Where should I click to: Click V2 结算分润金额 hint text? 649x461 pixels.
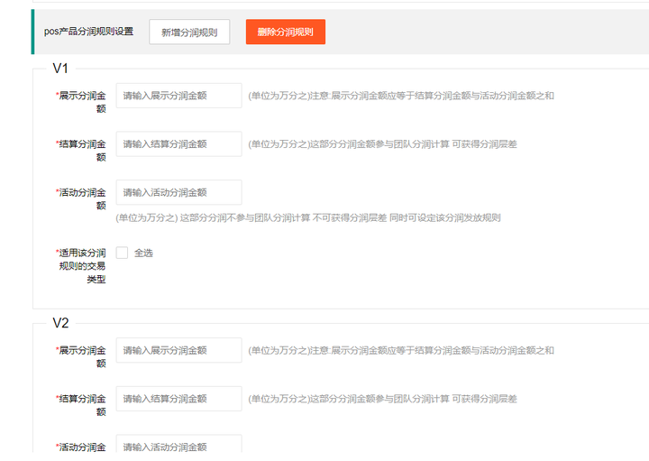[382, 399]
